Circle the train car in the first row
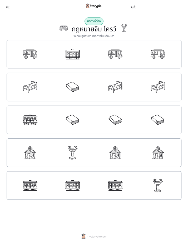Viewport: 188px width, 244px height. [73, 54]
